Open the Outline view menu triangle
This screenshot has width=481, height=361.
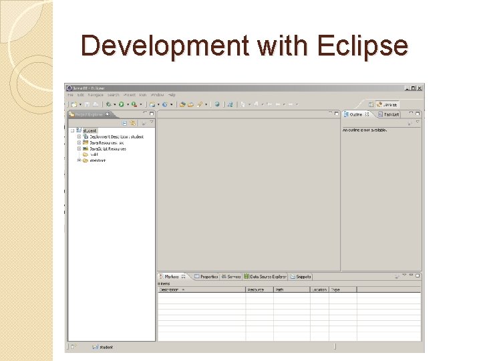point(418,122)
